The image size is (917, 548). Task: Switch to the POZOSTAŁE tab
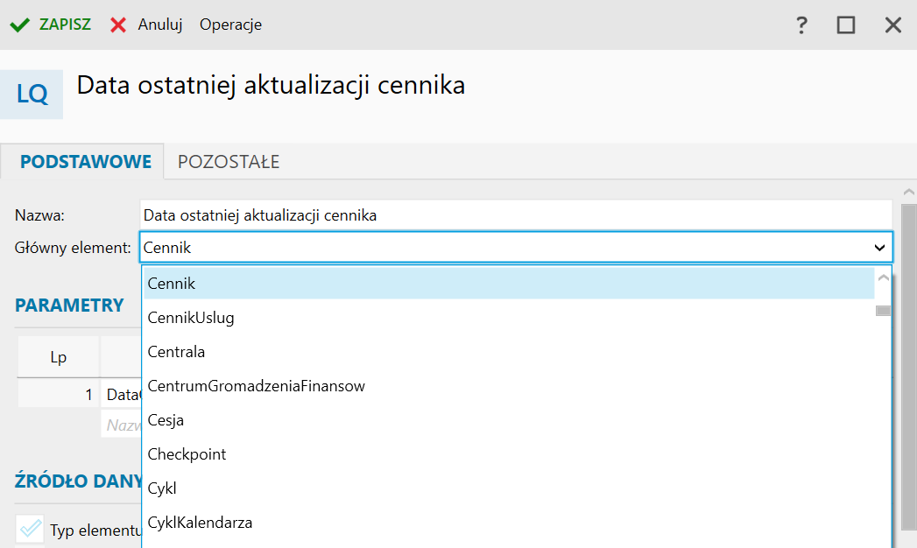[x=229, y=162]
